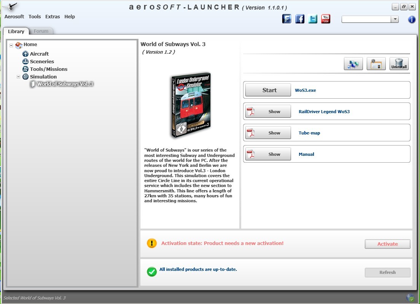Image resolution: width=420 pixels, height=304 pixels.
Task: Click the product description paragraph
Action: pyautogui.click(x=189, y=176)
